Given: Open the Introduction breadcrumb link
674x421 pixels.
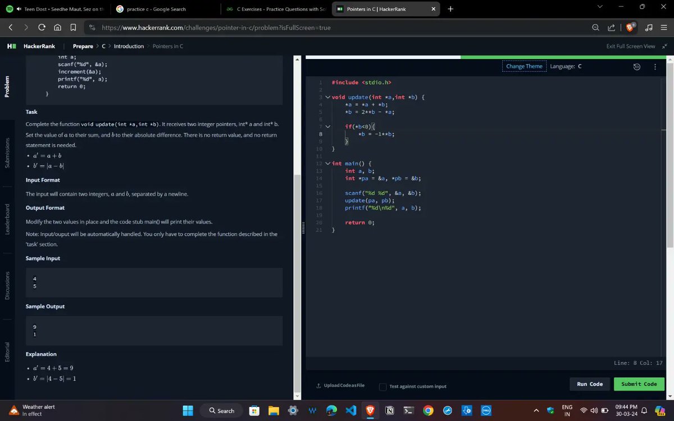Looking at the screenshot, I should coord(129,46).
